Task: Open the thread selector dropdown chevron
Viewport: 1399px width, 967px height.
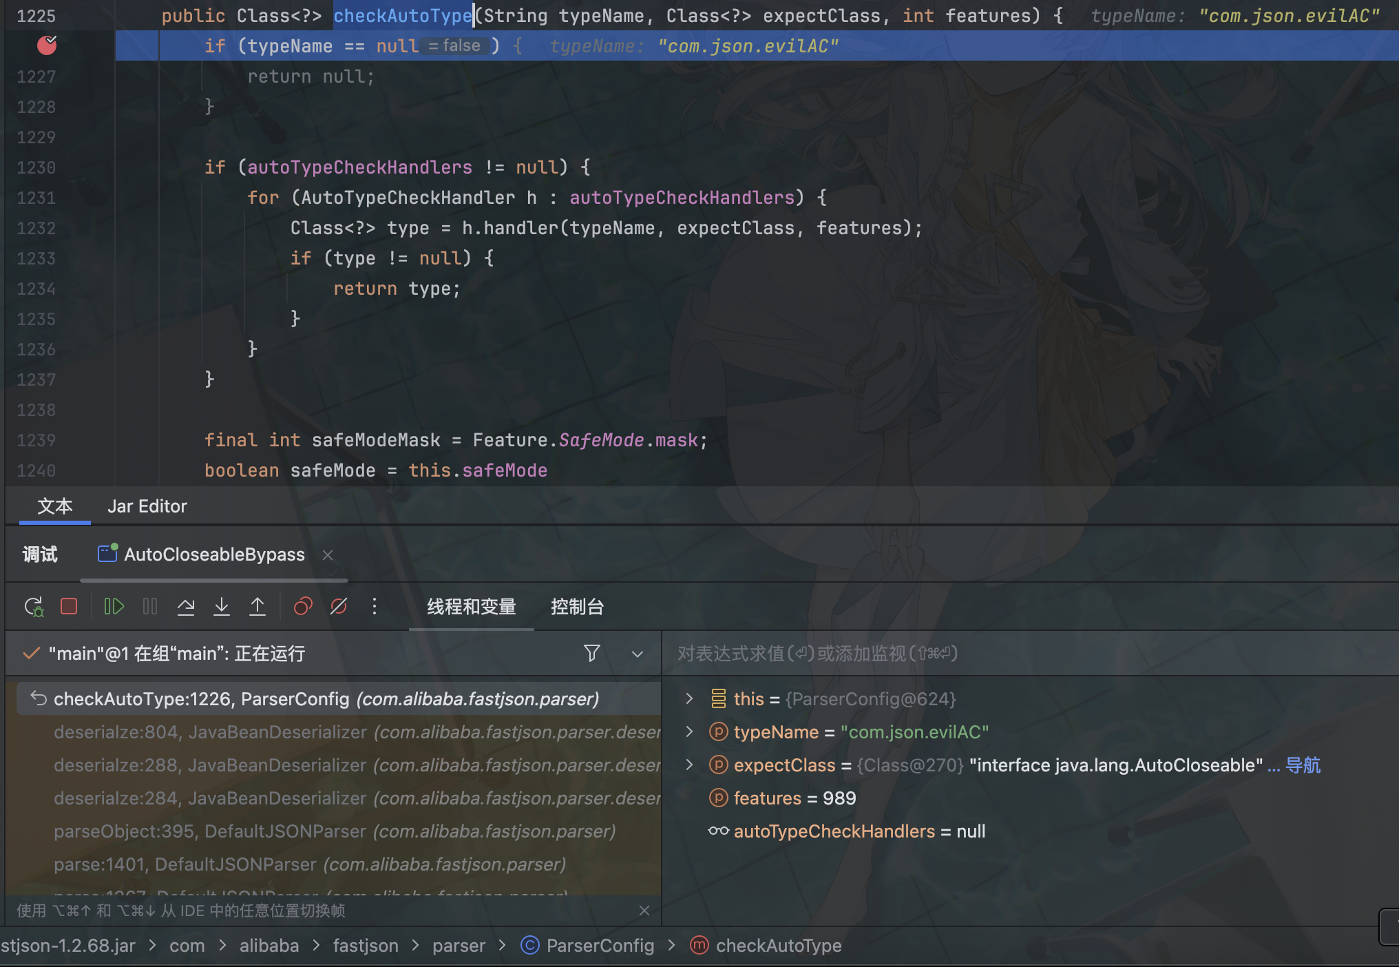Action: pos(638,654)
